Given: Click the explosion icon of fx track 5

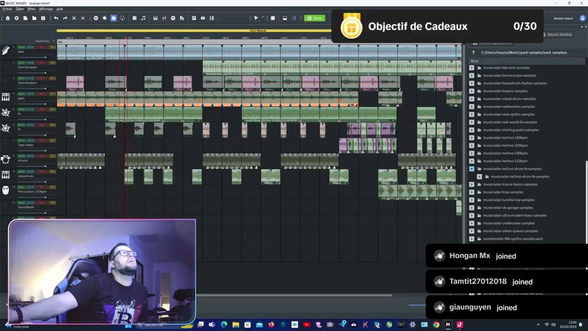Looking at the screenshot, I should [x=6, y=113].
